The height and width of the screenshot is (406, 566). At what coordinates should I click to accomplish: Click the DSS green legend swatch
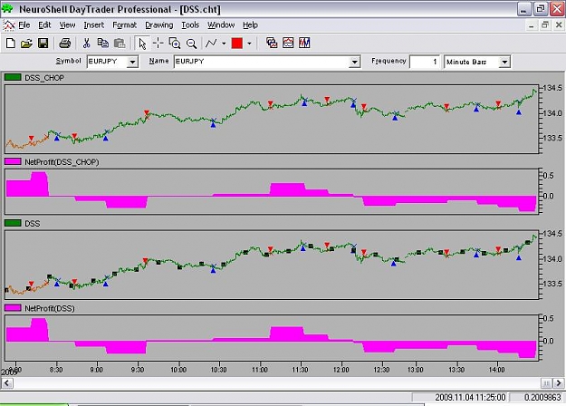[x=13, y=223]
